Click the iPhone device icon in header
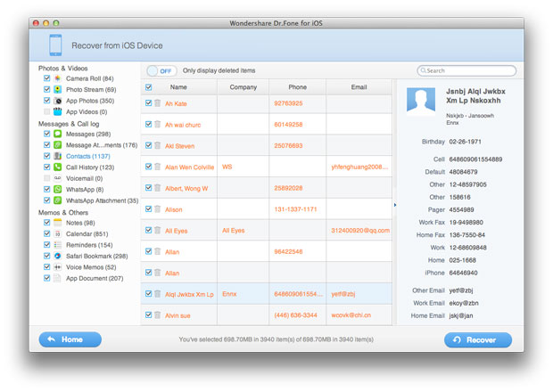The image size is (553, 392). [x=55, y=45]
